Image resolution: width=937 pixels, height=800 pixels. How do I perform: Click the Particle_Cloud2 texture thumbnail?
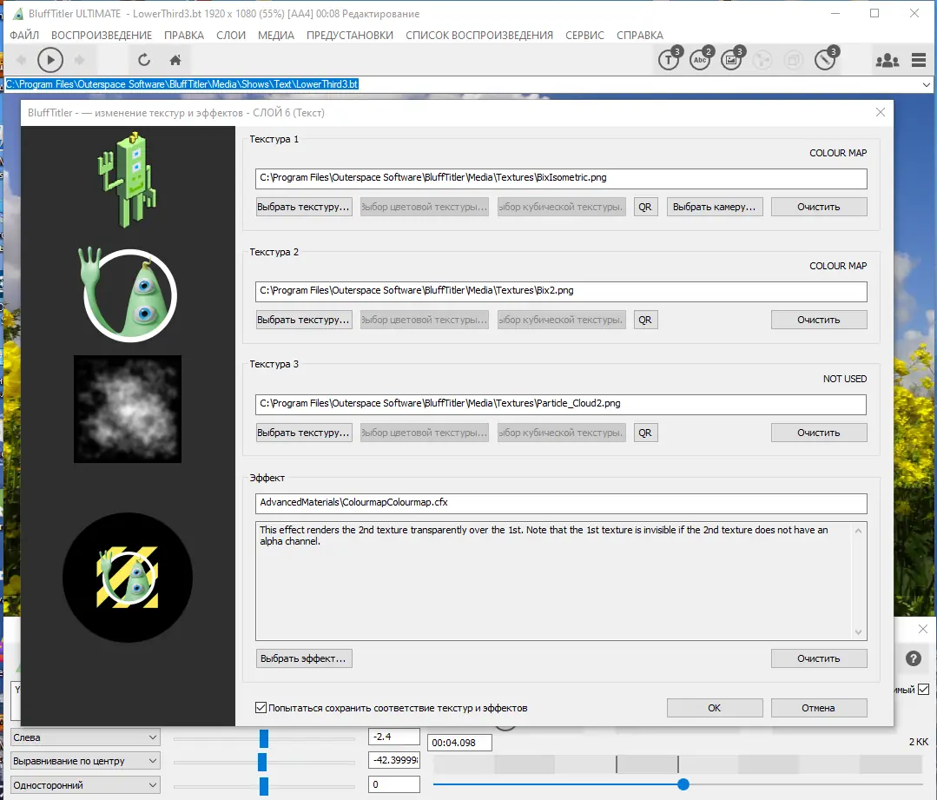coord(127,408)
